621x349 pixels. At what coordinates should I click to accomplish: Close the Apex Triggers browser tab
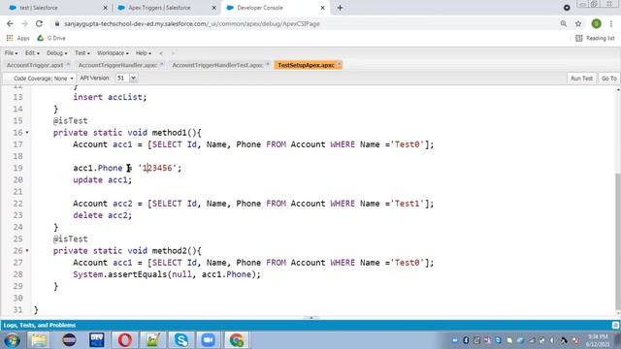click(213, 8)
